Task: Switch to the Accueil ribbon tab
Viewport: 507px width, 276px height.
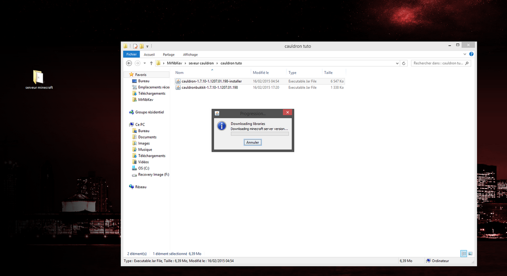Action: [149, 55]
